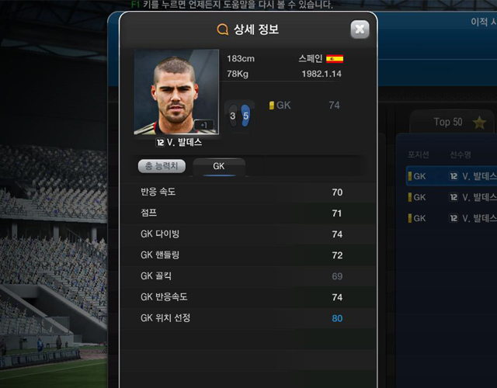The width and height of the screenshot is (497, 388).
Task: Close the 상세 정보 dialog
Action: (360, 29)
